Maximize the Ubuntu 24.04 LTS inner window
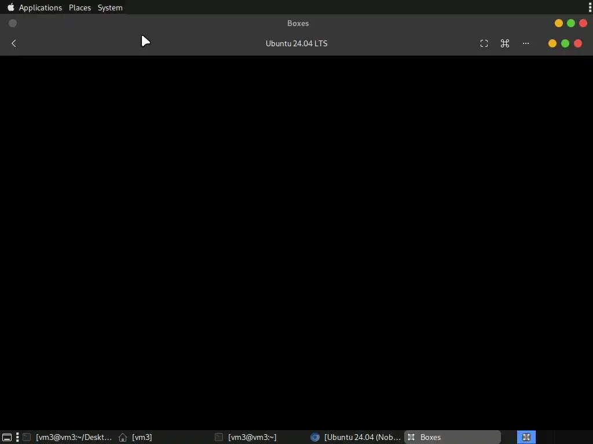The image size is (593, 444). (x=565, y=43)
